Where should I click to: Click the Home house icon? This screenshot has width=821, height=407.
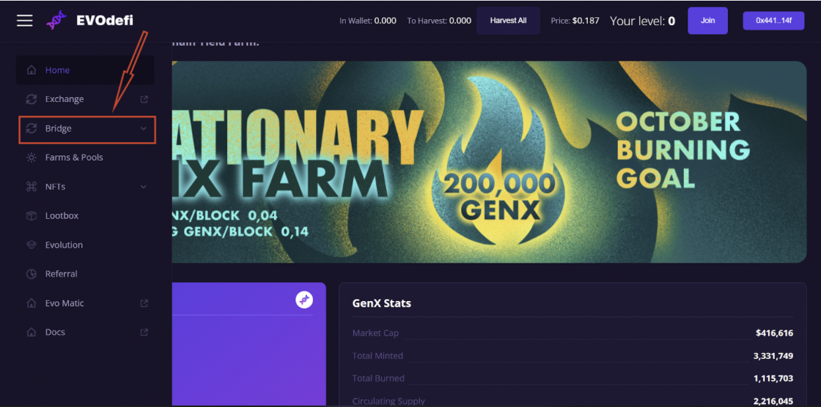(31, 70)
